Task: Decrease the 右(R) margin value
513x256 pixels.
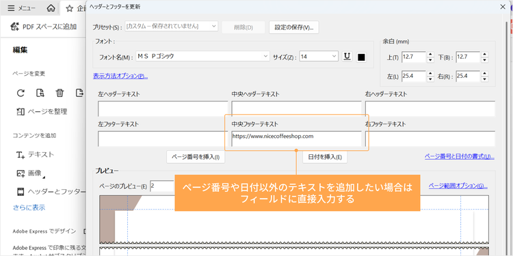Action: (x=485, y=79)
